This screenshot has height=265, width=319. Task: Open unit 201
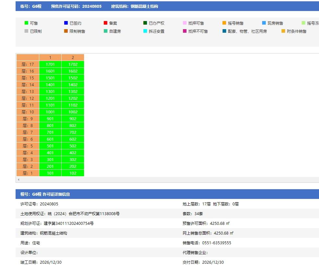50,166
